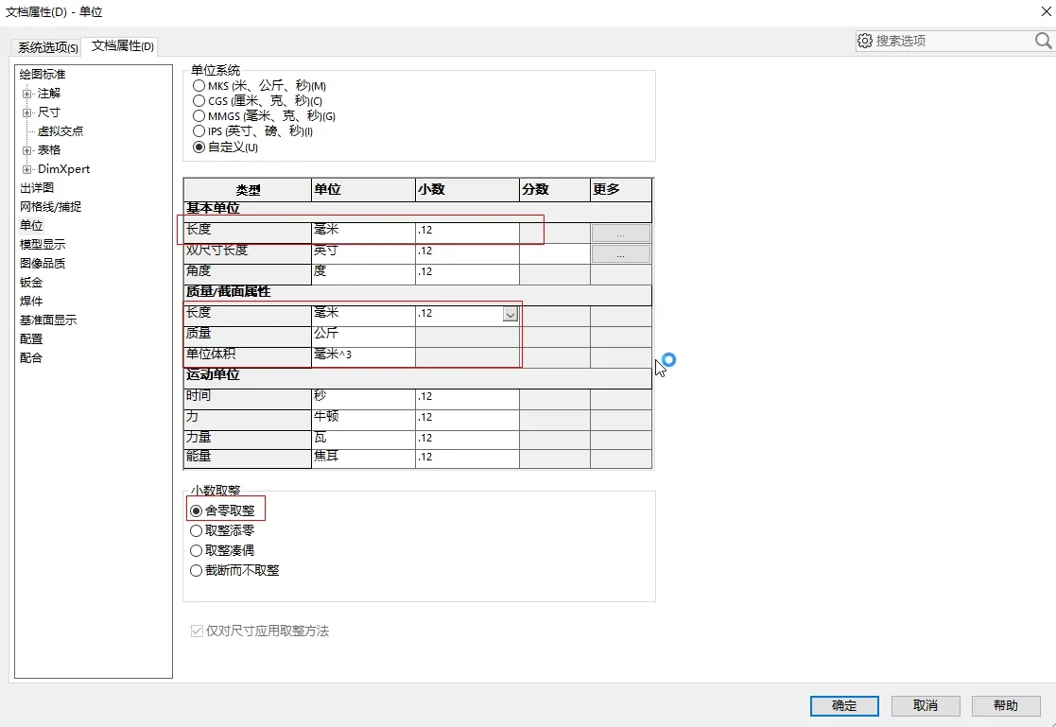Select 配合 in the tree

tap(31, 357)
